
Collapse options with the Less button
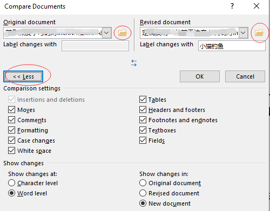(23, 76)
